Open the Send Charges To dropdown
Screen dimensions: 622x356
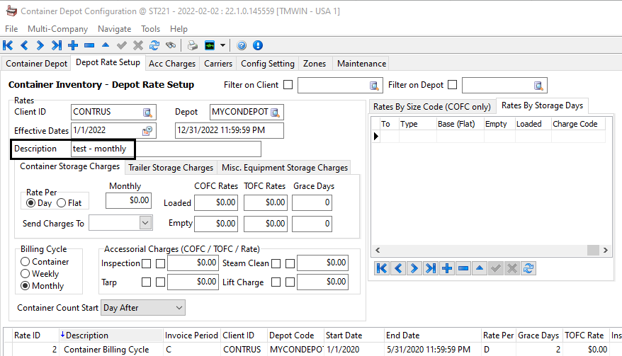[x=145, y=223]
